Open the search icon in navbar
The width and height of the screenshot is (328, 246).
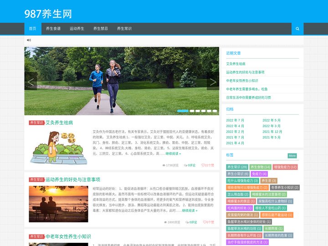(297, 29)
